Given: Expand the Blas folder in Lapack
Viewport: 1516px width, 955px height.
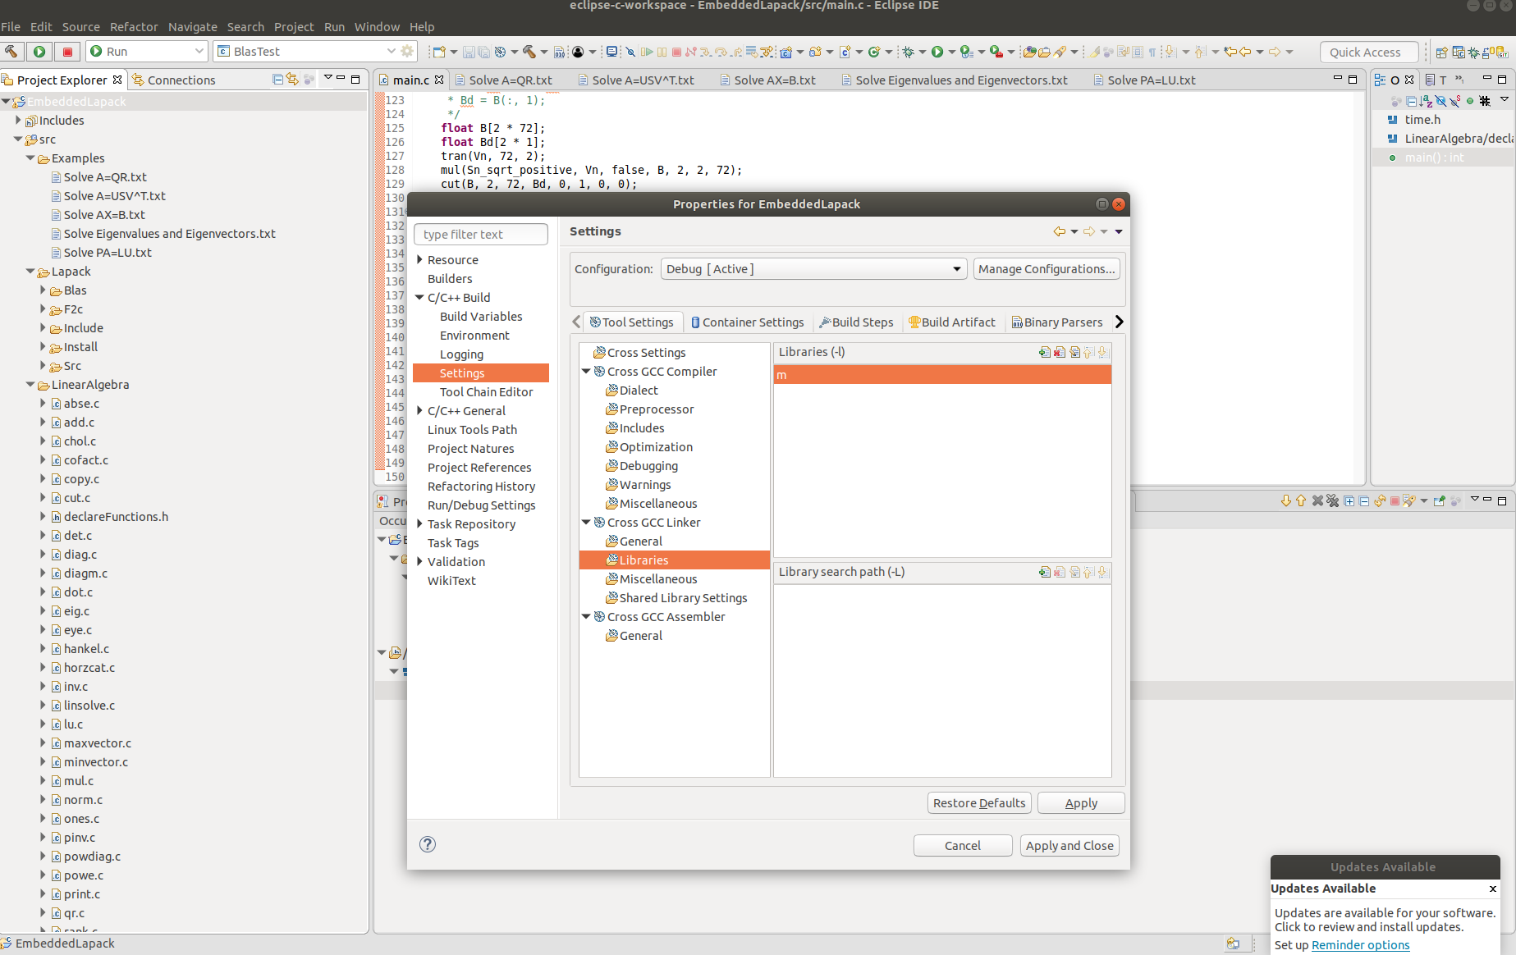Looking at the screenshot, I should (x=43, y=290).
